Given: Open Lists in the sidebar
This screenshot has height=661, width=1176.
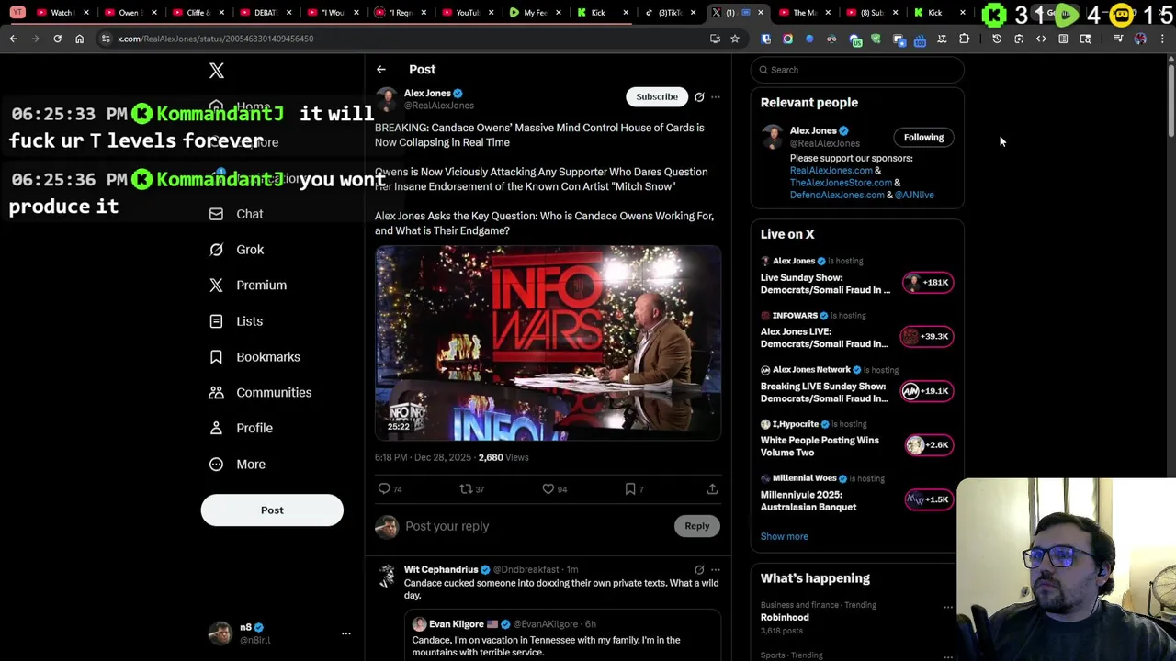Looking at the screenshot, I should [x=236, y=321].
